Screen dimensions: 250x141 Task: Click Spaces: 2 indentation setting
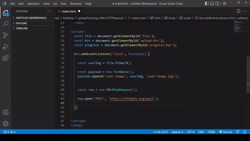pyautogui.click(x=177, y=132)
